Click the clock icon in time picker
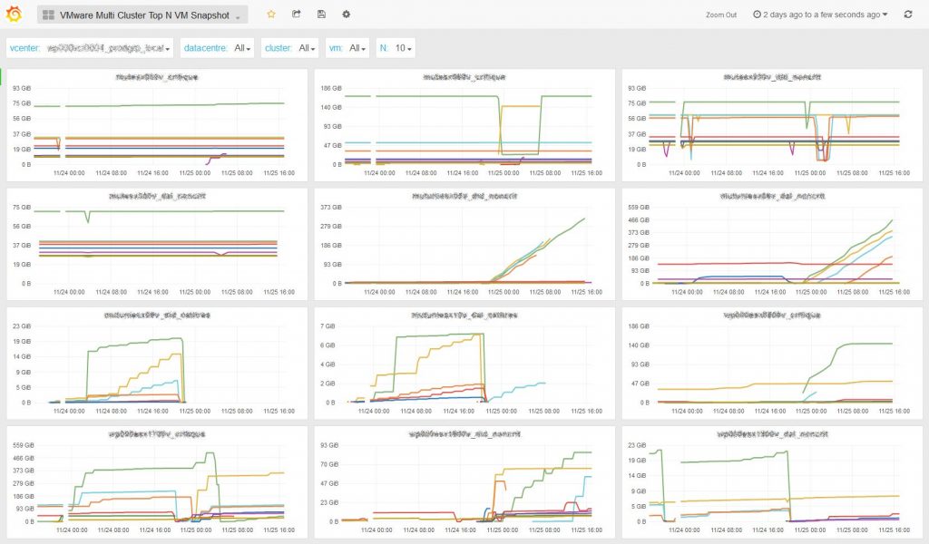The image size is (929, 544). click(757, 15)
